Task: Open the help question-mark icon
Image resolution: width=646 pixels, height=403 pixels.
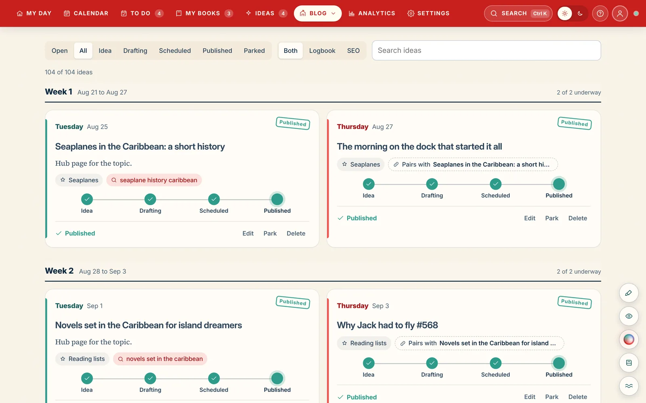Action: pos(600,13)
